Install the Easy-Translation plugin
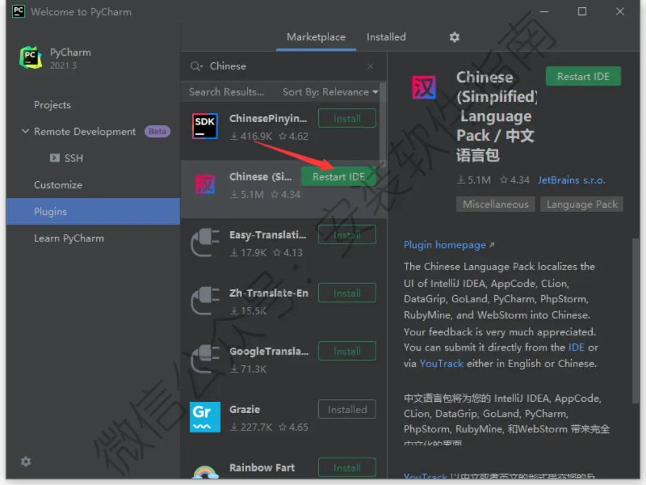646x485 pixels. (347, 235)
